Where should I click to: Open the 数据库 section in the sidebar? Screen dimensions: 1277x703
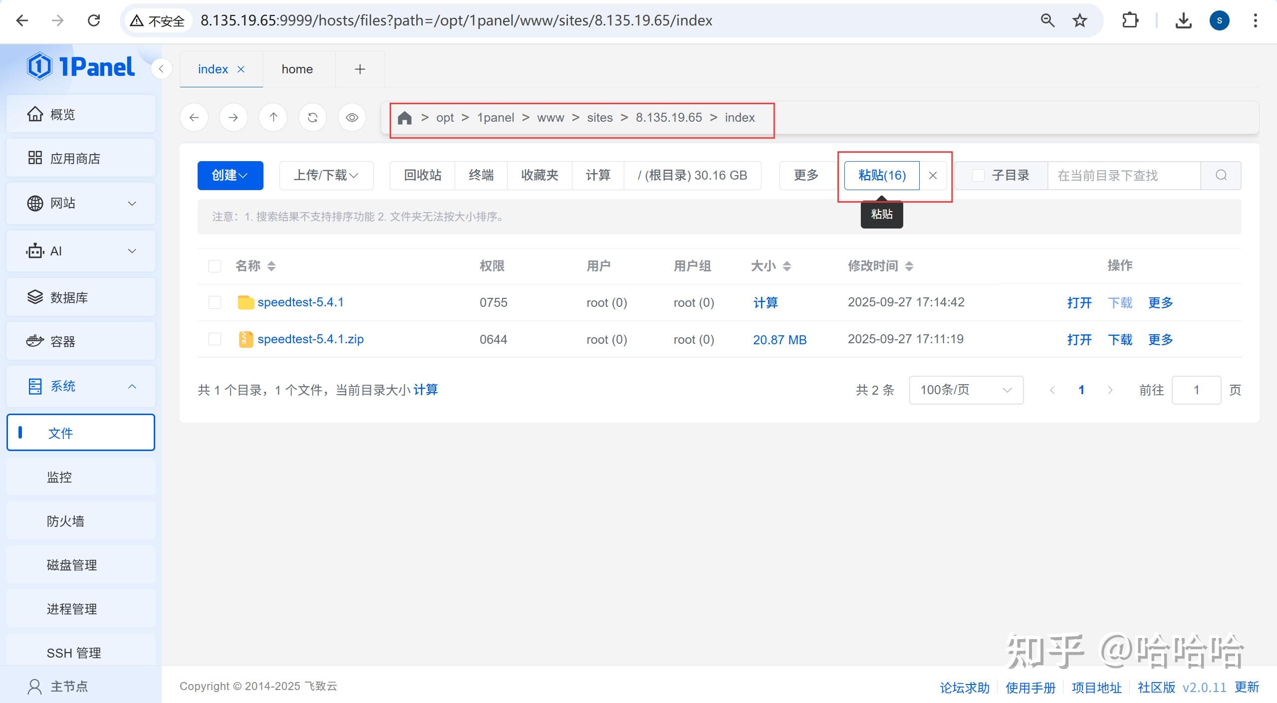(68, 297)
